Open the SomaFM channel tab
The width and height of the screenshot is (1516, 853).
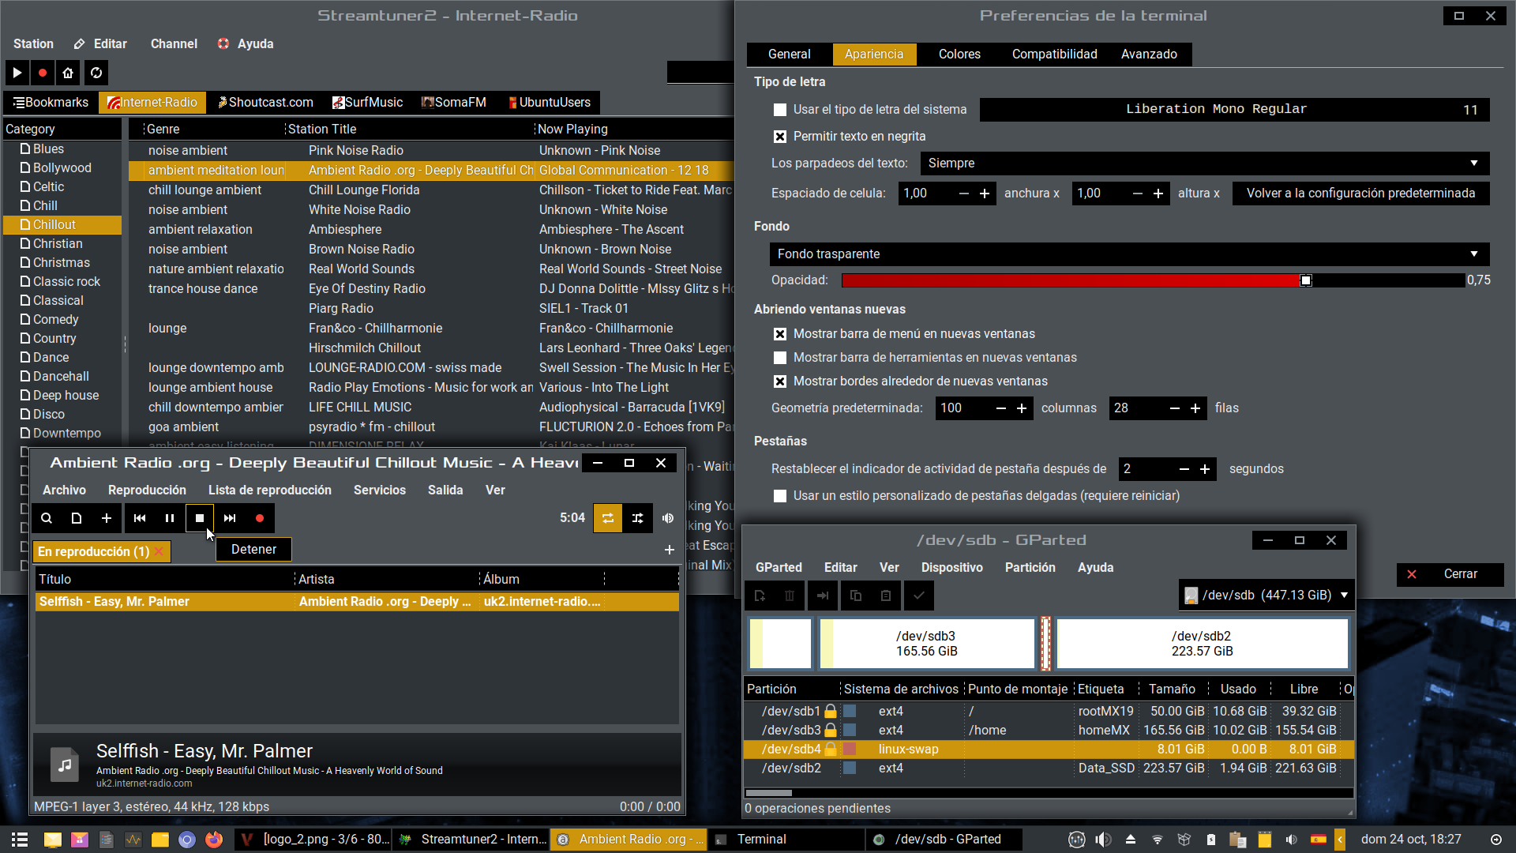pos(454,103)
